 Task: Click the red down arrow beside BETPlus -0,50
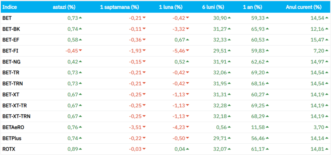(187, 138)
